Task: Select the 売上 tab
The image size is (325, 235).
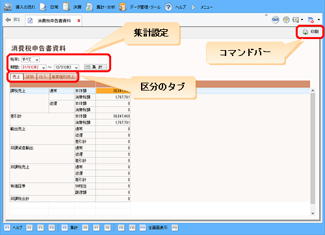Action: (x=16, y=77)
